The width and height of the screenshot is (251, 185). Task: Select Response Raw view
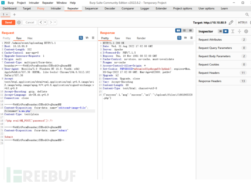click(117, 38)
